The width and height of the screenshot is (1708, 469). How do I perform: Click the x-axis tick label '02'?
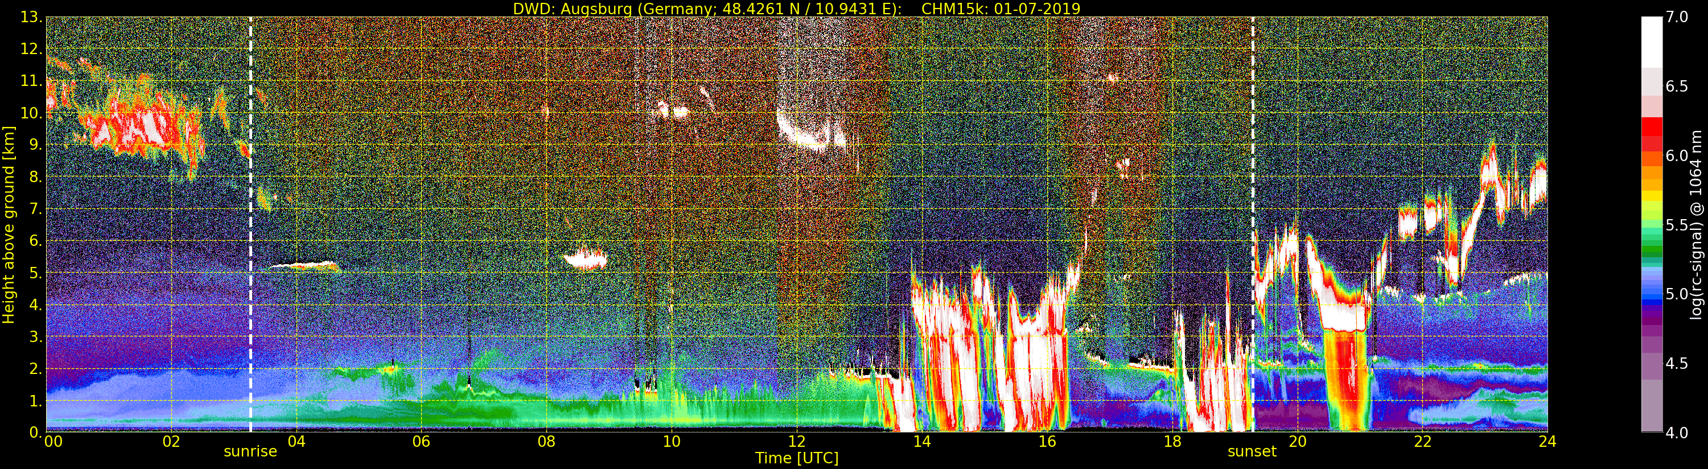pyautogui.click(x=171, y=441)
